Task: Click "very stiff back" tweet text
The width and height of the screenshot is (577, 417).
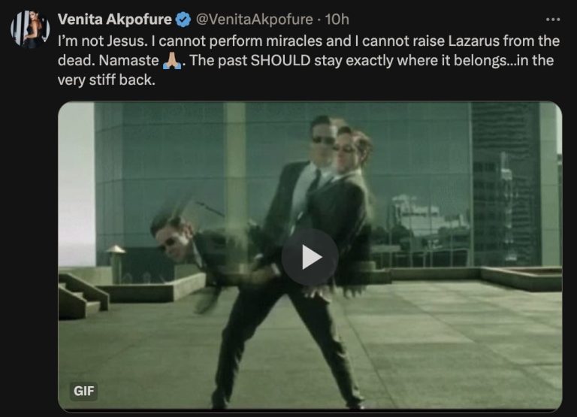Action: 107,80
